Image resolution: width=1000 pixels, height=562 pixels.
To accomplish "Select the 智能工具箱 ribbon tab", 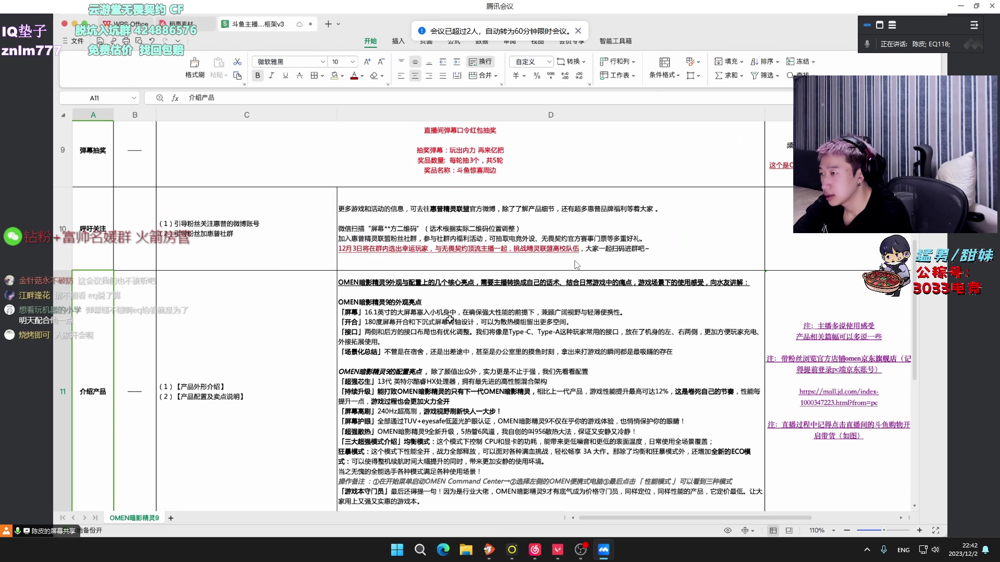I will coord(616,41).
